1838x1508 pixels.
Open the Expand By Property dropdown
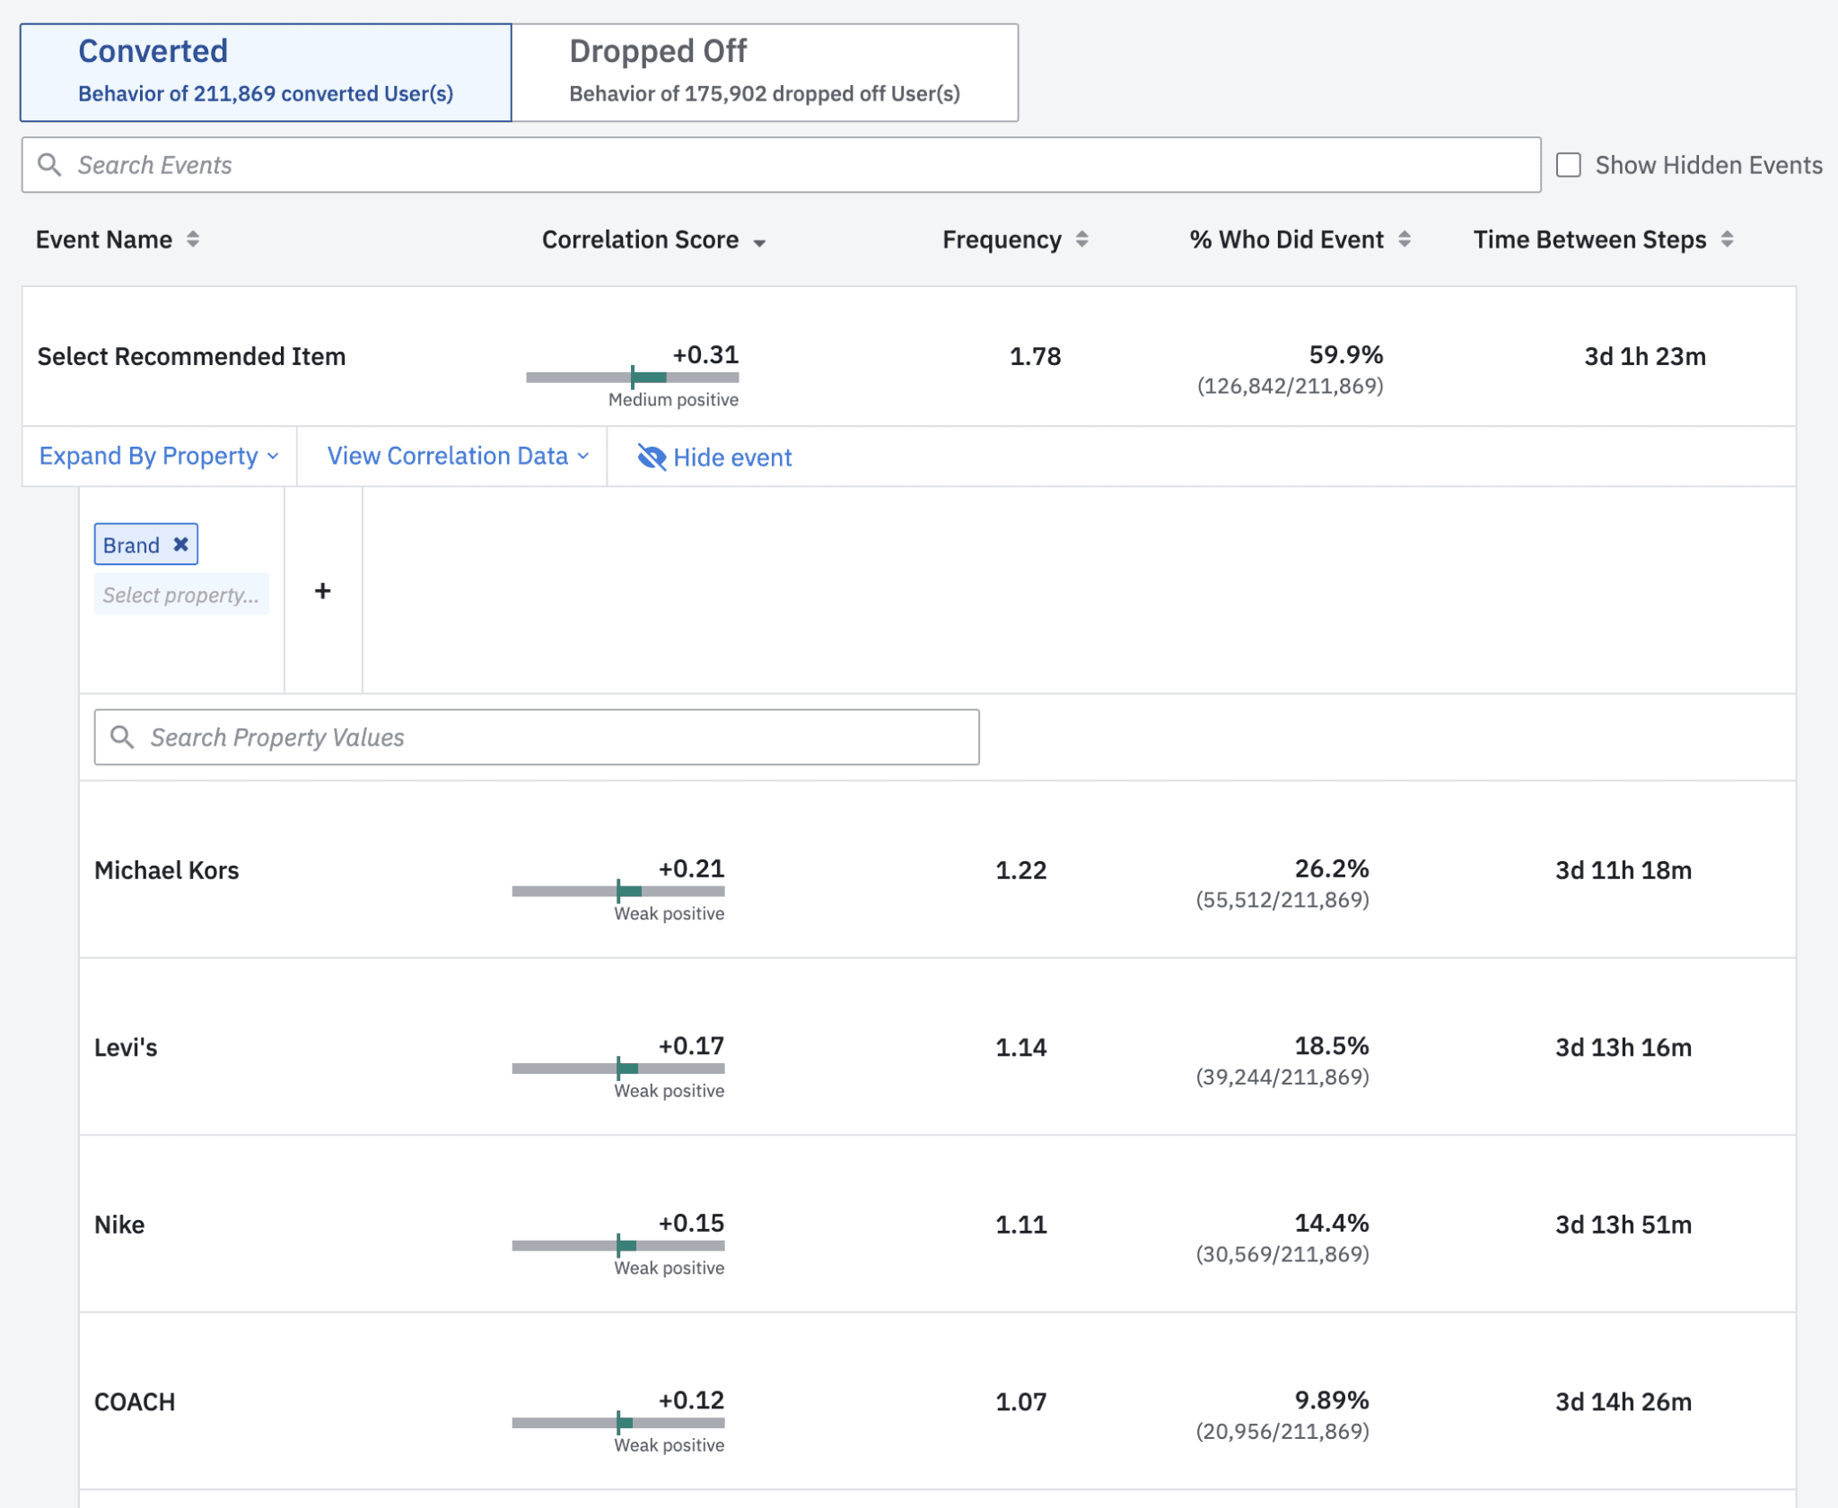(x=158, y=456)
